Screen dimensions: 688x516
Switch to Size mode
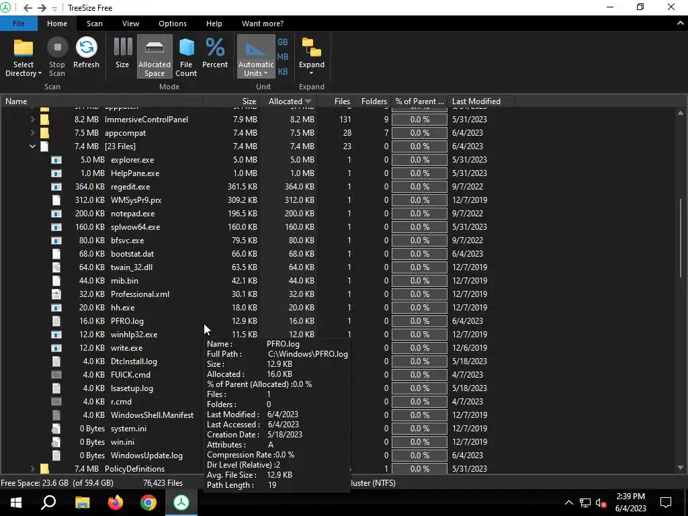(x=122, y=54)
